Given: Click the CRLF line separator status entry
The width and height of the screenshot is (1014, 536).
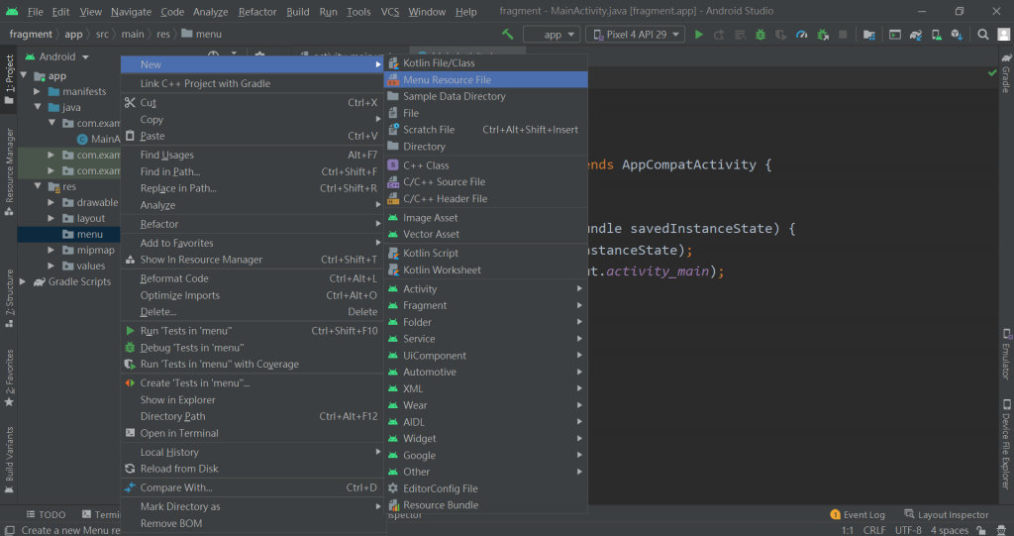Looking at the screenshot, I should coord(874,530).
